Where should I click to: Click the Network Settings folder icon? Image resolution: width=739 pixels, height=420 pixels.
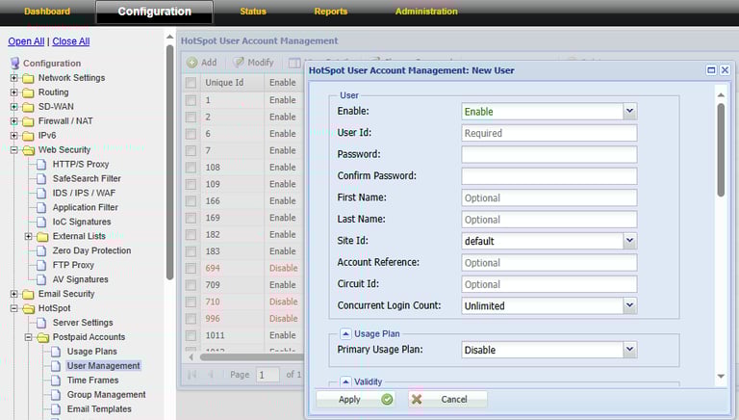(28, 78)
